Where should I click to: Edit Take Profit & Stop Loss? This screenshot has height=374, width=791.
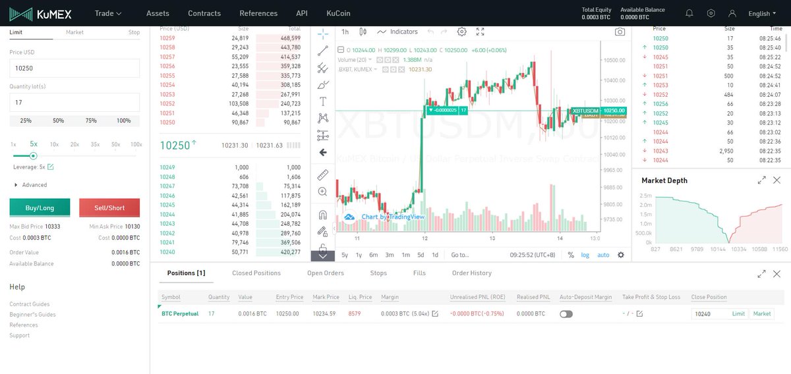point(639,314)
